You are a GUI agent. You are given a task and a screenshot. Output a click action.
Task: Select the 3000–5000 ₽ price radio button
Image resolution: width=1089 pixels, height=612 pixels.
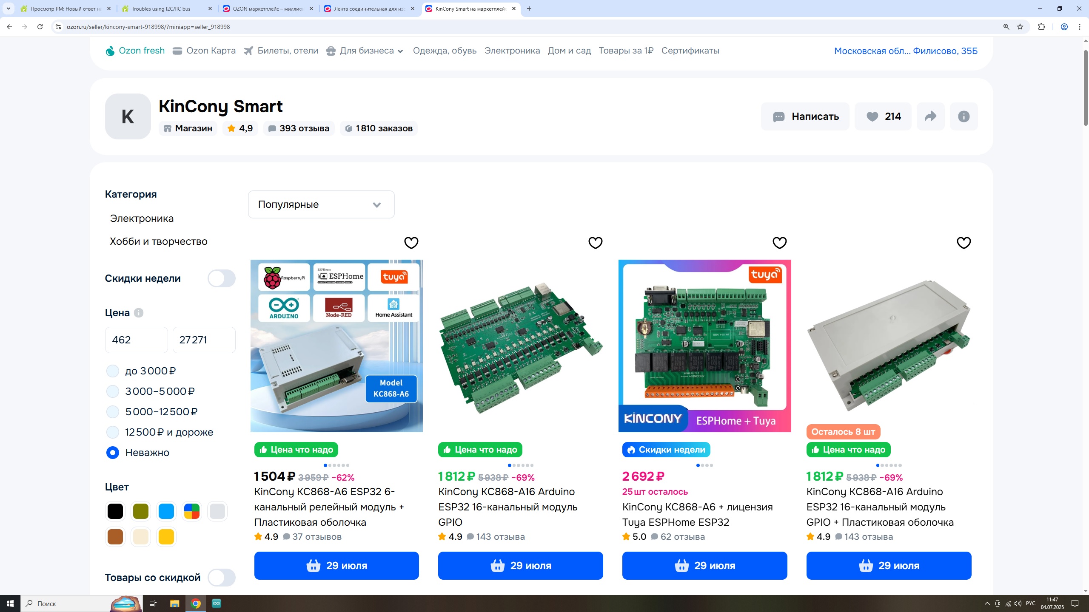[113, 391]
